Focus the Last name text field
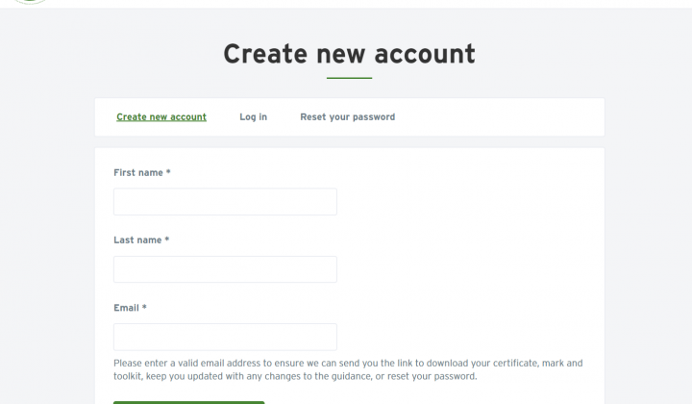 click(225, 269)
